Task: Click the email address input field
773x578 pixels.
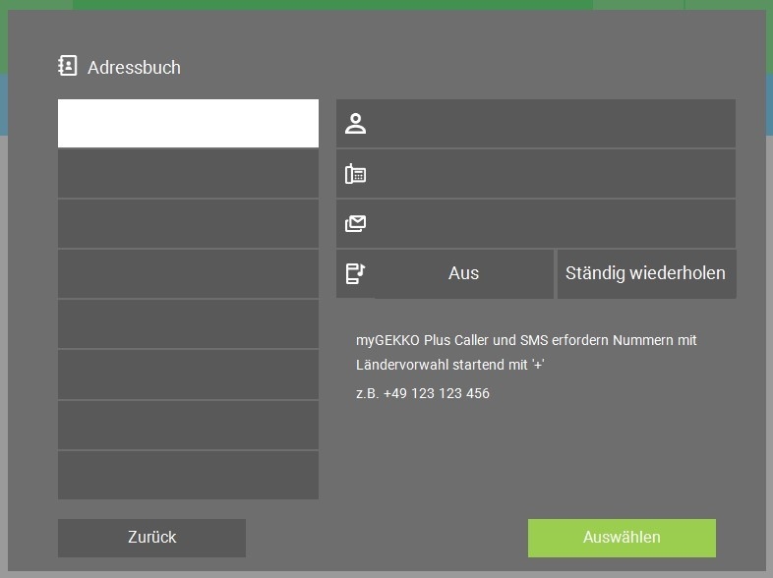Action: click(x=536, y=224)
